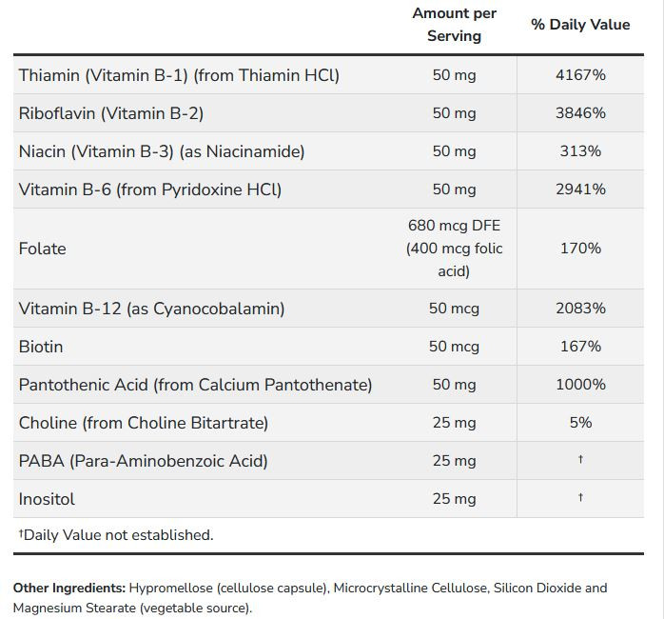Select Choline (from Choline Bitartrate) text

coord(144,423)
